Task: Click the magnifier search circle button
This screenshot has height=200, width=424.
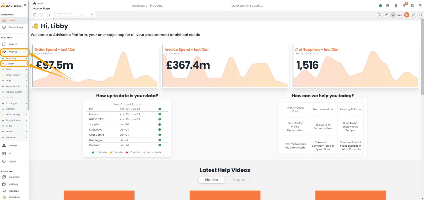Action: pyautogui.click(x=379, y=15)
